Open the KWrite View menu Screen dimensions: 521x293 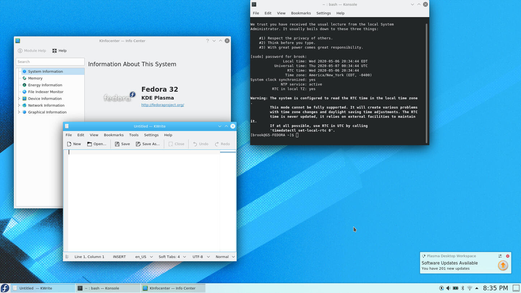coord(94,135)
